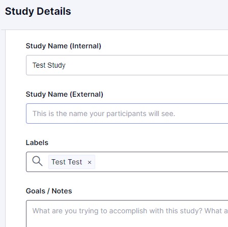Click the Study Name (External) field label
Viewport: 228px width, 227px height.
(65, 94)
